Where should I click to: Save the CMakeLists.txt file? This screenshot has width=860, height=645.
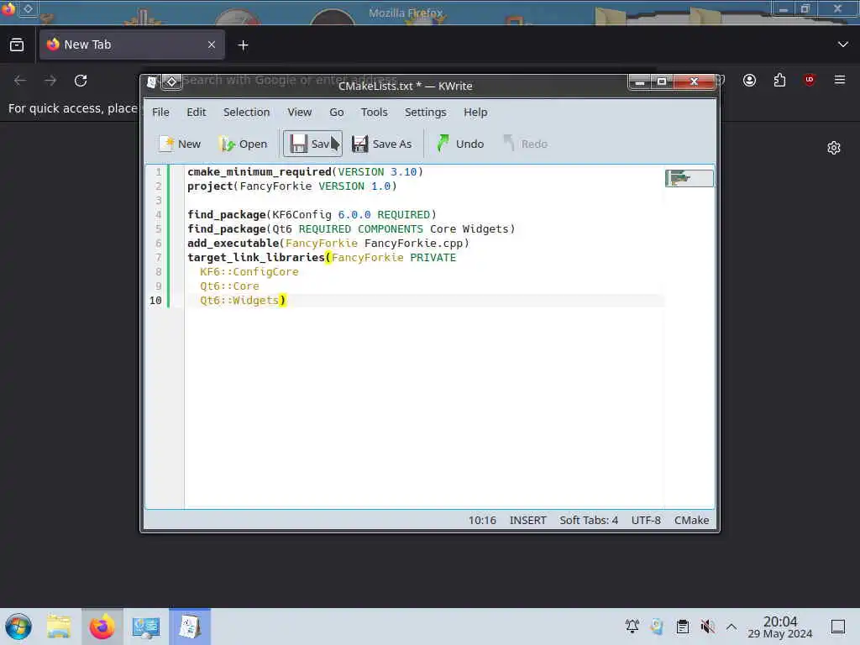pos(312,144)
